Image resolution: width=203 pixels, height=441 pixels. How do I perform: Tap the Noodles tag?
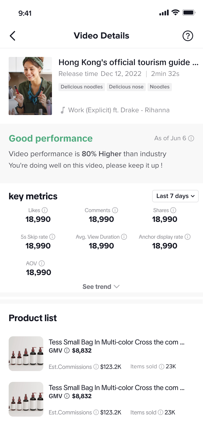[x=160, y=87]
